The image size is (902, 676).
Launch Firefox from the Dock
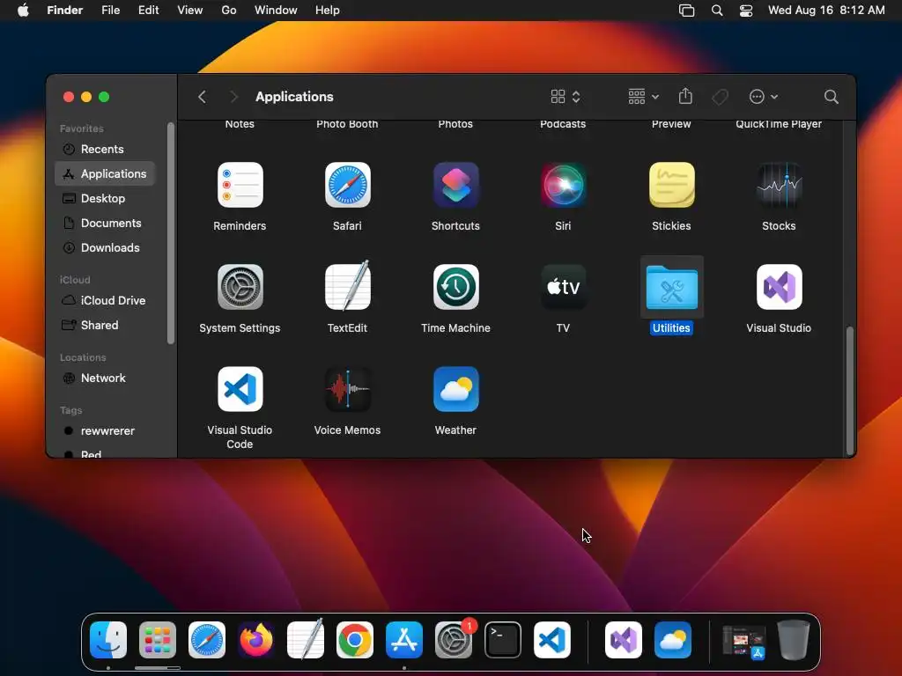(x=256, y=640)
